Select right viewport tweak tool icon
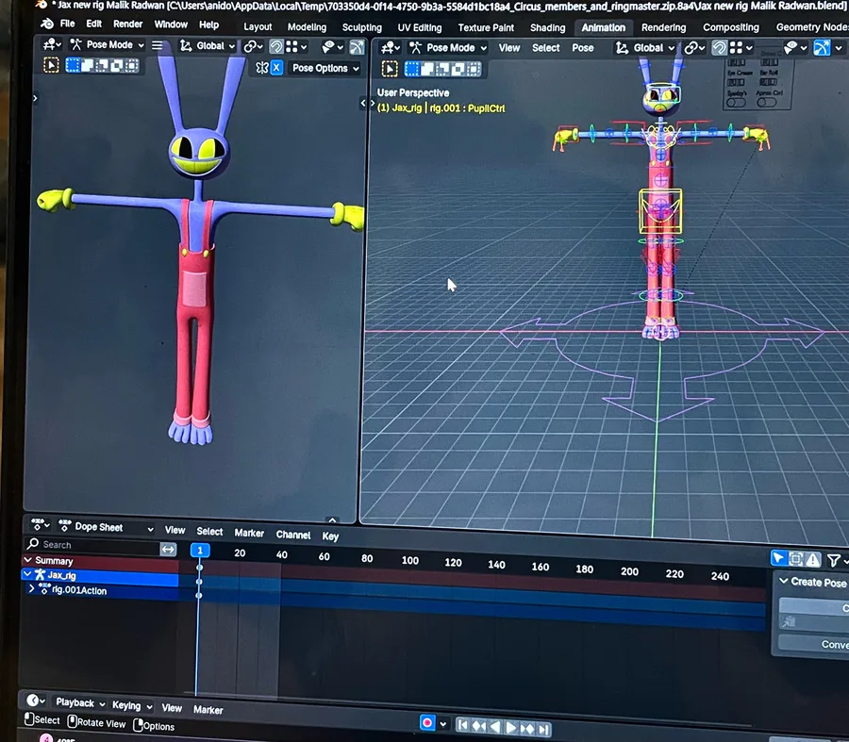Screen dimensions: 849x742 (390, 69)
